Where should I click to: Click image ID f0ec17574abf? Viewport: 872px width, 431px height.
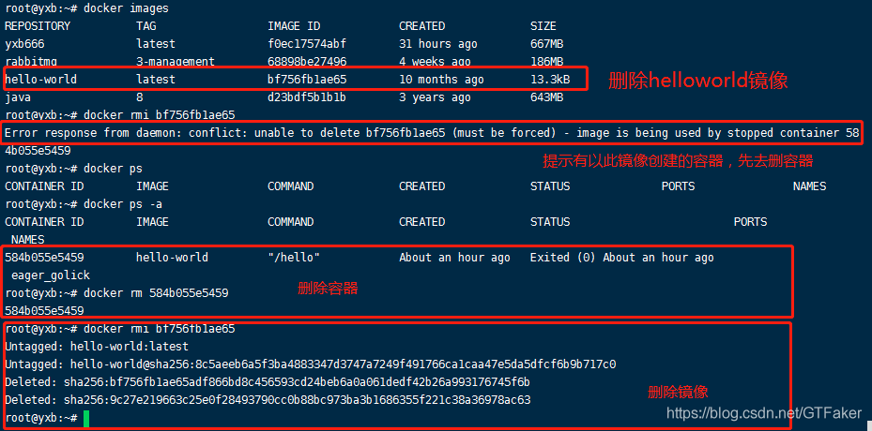click(x=307, y=44)
